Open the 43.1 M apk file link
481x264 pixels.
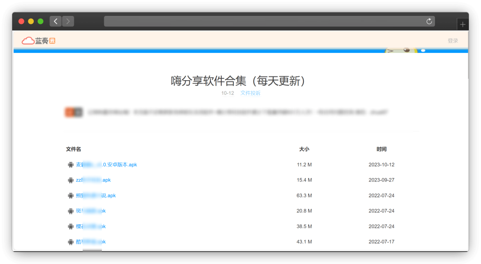91,241
